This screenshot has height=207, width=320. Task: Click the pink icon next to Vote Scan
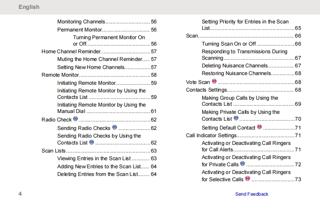[214, 82]
